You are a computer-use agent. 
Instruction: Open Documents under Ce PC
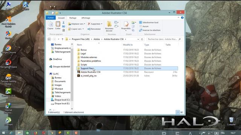60,81
